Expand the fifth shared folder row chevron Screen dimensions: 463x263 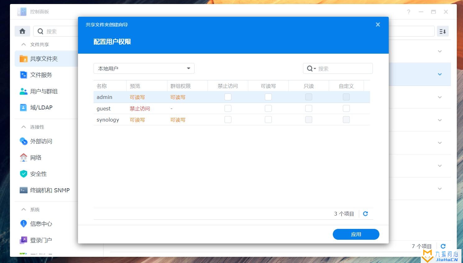coord(440,143)
